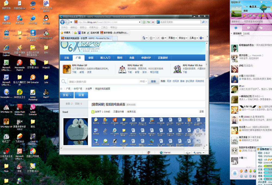The height and width of the screenshot is (185, 272).
Task: Open QQ system settings gear icon
Action: [241, 176]
